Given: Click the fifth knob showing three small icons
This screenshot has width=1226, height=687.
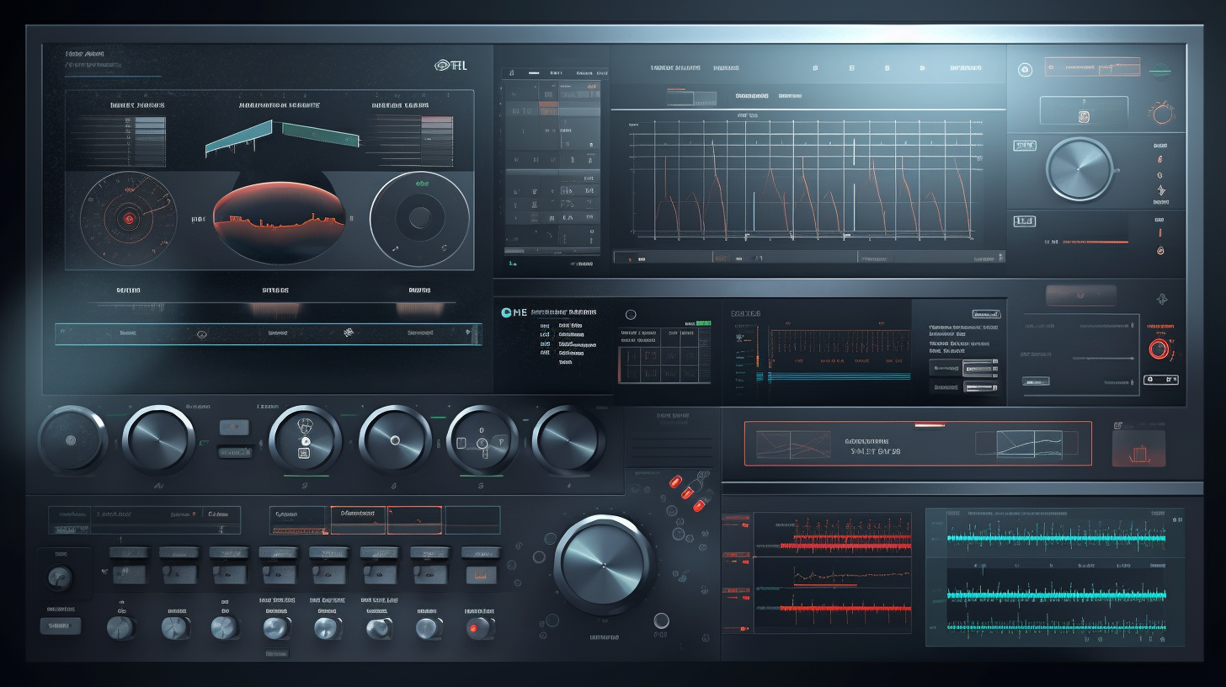Looking at the screenshot, I should pos(482,440).
